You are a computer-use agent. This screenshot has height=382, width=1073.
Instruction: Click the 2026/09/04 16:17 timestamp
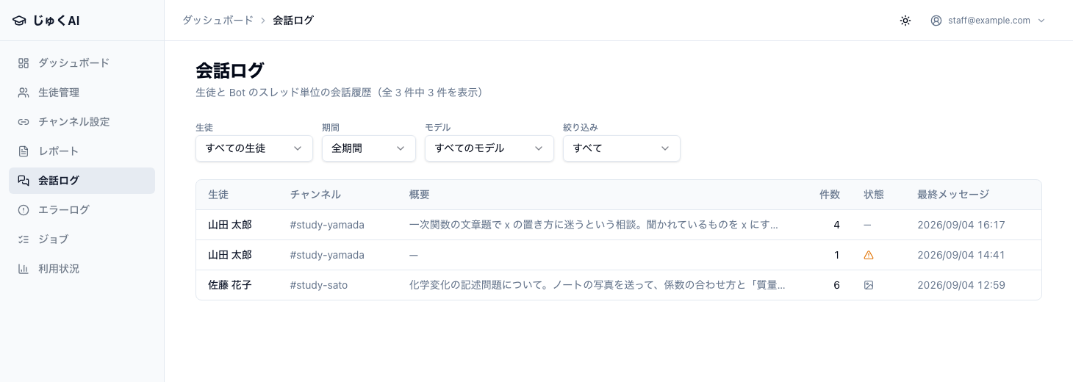click(x=961, y=225)
